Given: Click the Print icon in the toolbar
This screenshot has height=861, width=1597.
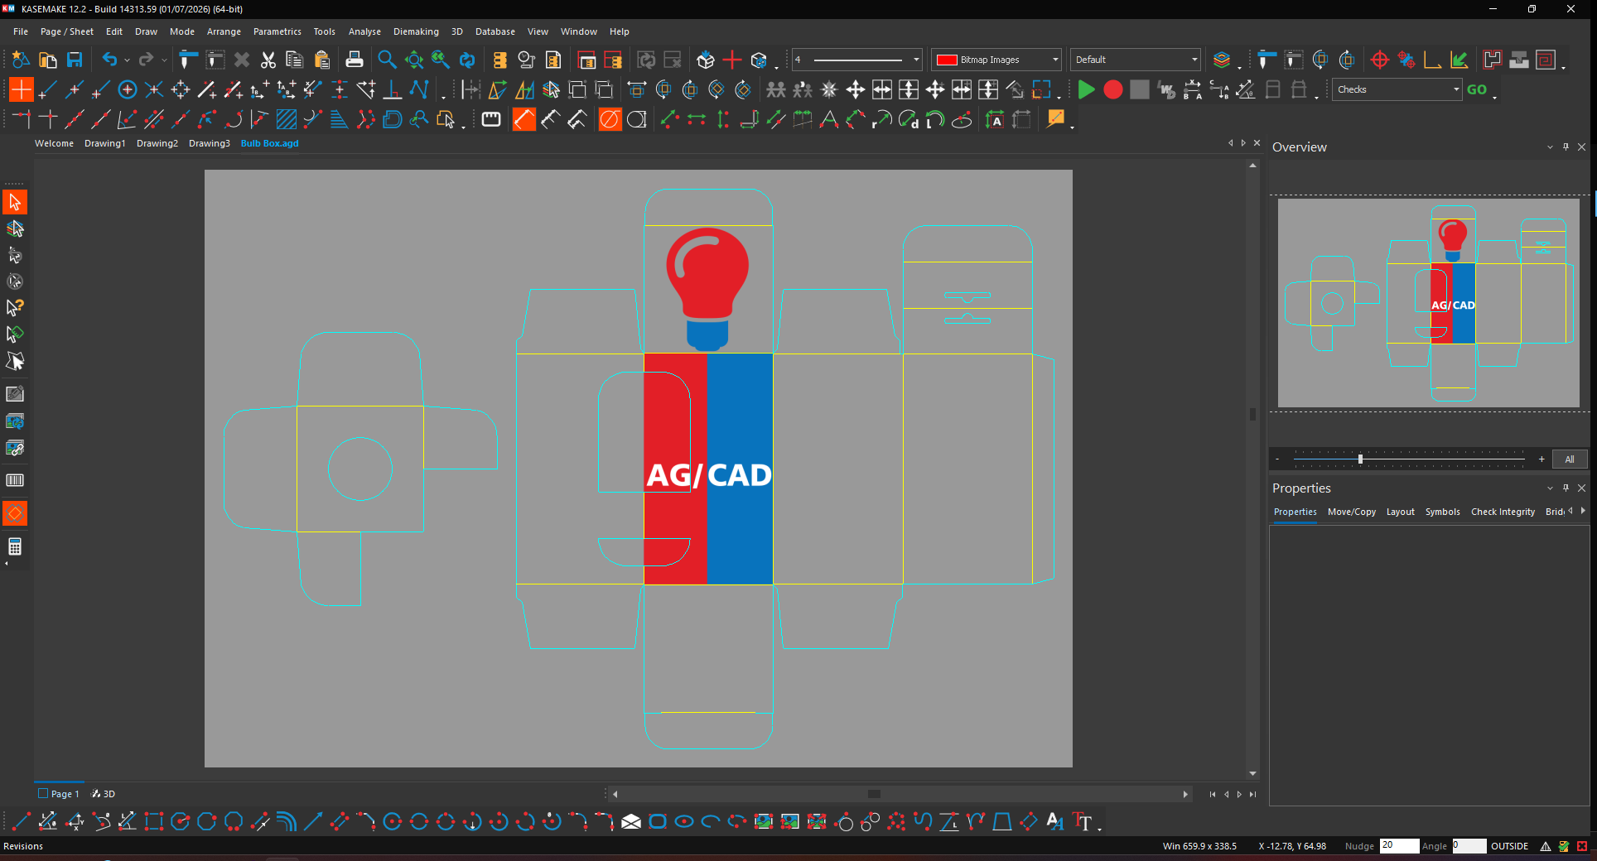Looking at the screenshot, I should point(355,60).
